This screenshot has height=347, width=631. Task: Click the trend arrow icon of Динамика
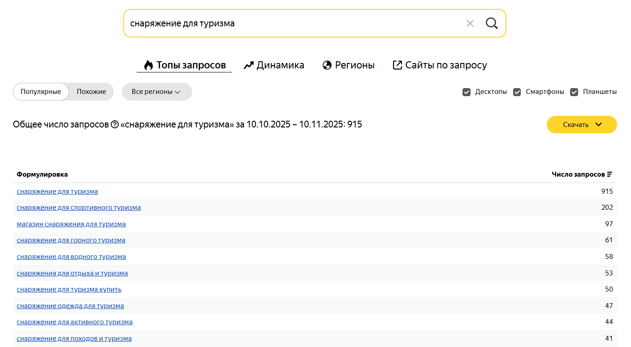click(x=249, y=65)
